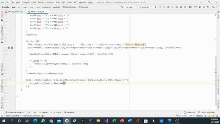Collapse the fun check() code fold marker
The image size is (220, 124).
click(x=16, y=41)
